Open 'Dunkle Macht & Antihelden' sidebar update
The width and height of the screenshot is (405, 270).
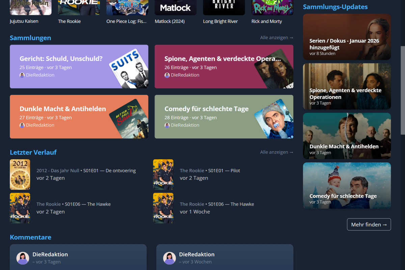click(x=347, y=136)
